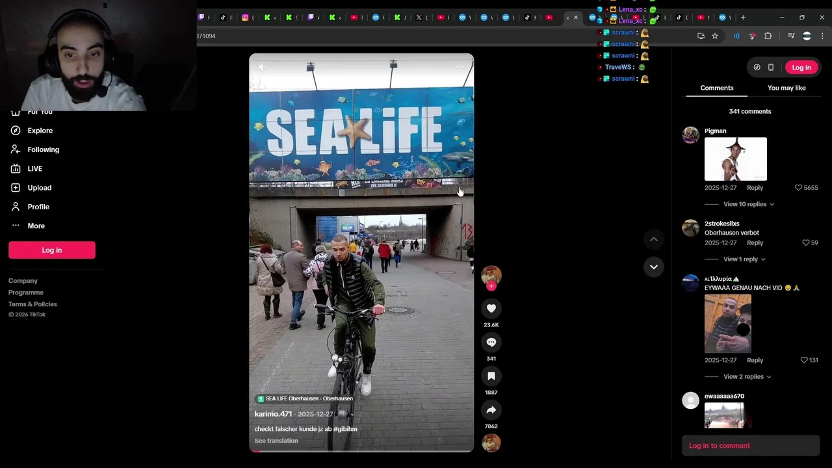832x468 pixels.
Task: Click the 2strokesilxs username
Action: tap(722, 224)
